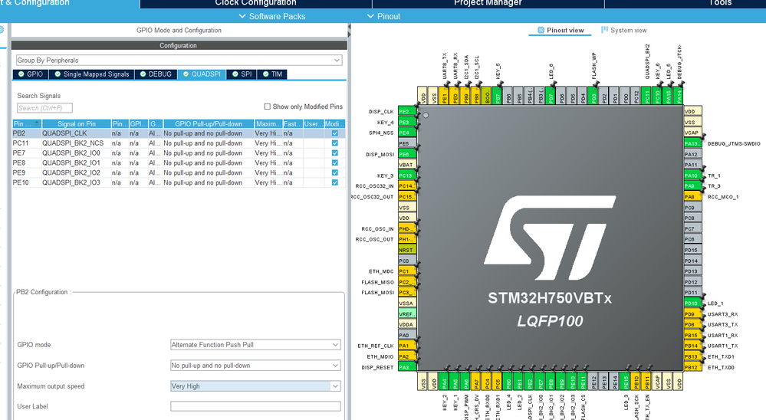Click pin PA13 on the chip
This screenshot has width=766, height=420.
click(692, 143)
